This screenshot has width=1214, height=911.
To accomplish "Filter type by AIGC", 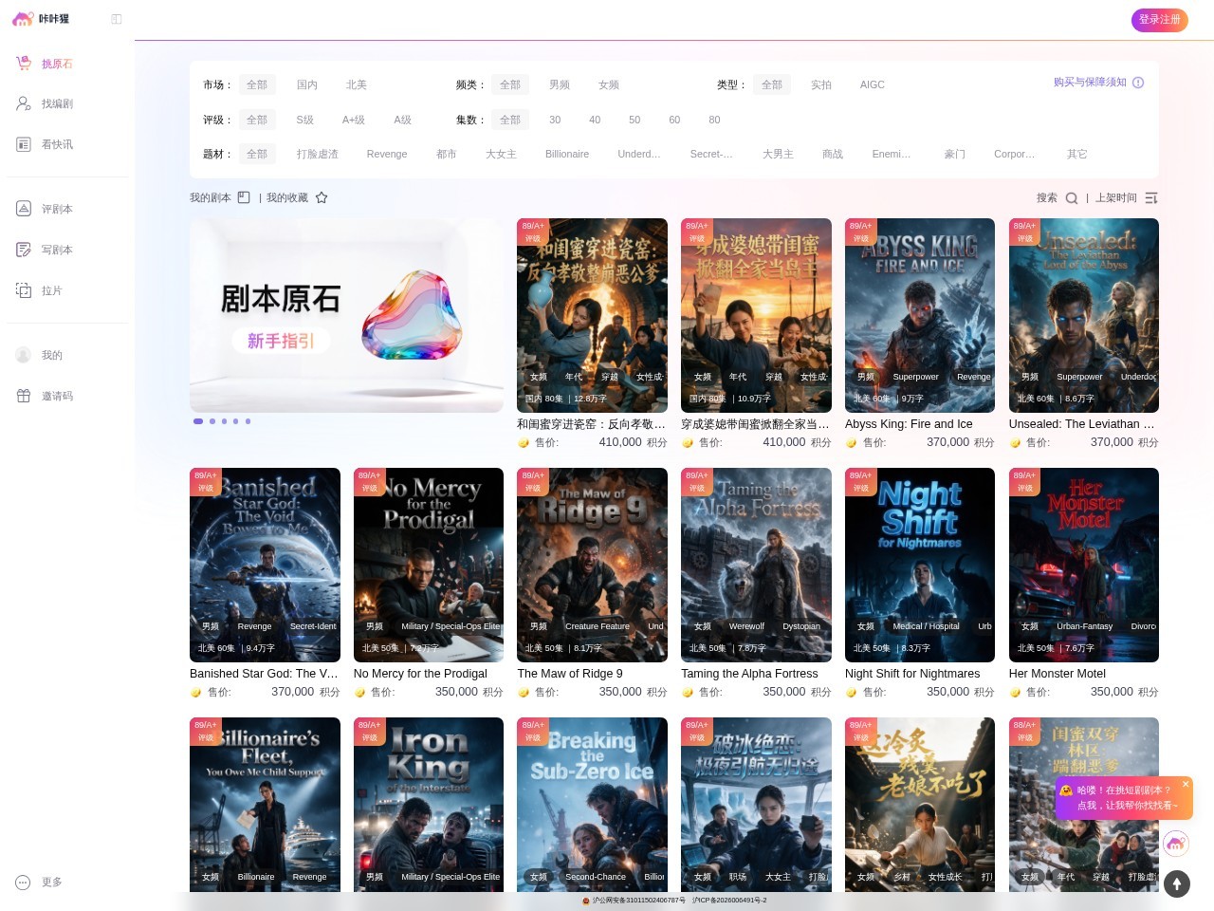I will [873, 84].
